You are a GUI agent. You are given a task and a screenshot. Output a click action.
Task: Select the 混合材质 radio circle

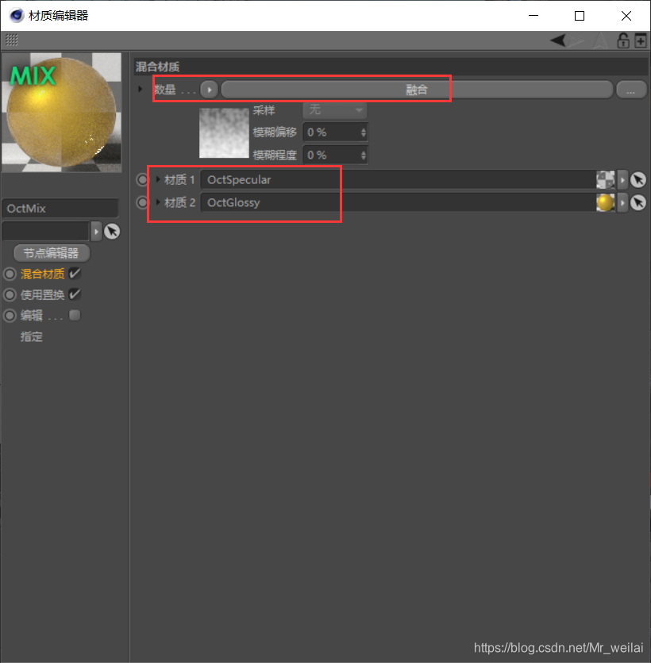pyautogui.click(x=10, y=274)
